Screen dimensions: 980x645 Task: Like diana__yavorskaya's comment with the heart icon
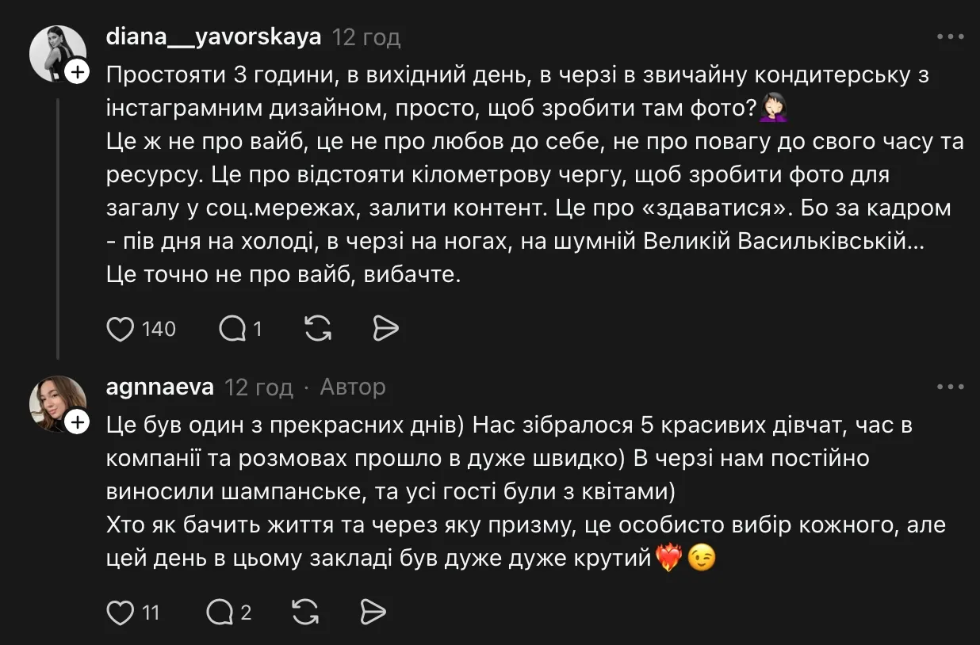click(120, 328)
